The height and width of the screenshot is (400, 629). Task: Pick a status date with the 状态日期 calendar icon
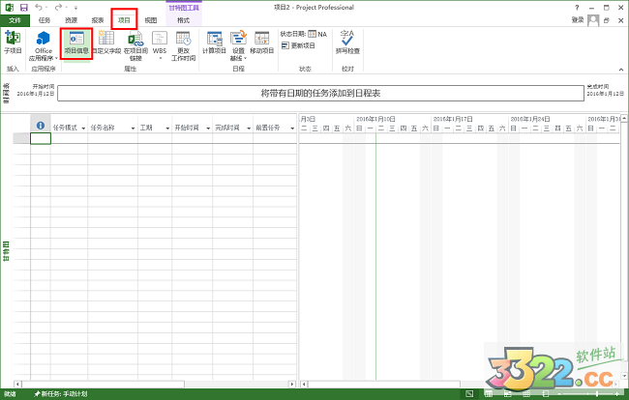point(312,34)
